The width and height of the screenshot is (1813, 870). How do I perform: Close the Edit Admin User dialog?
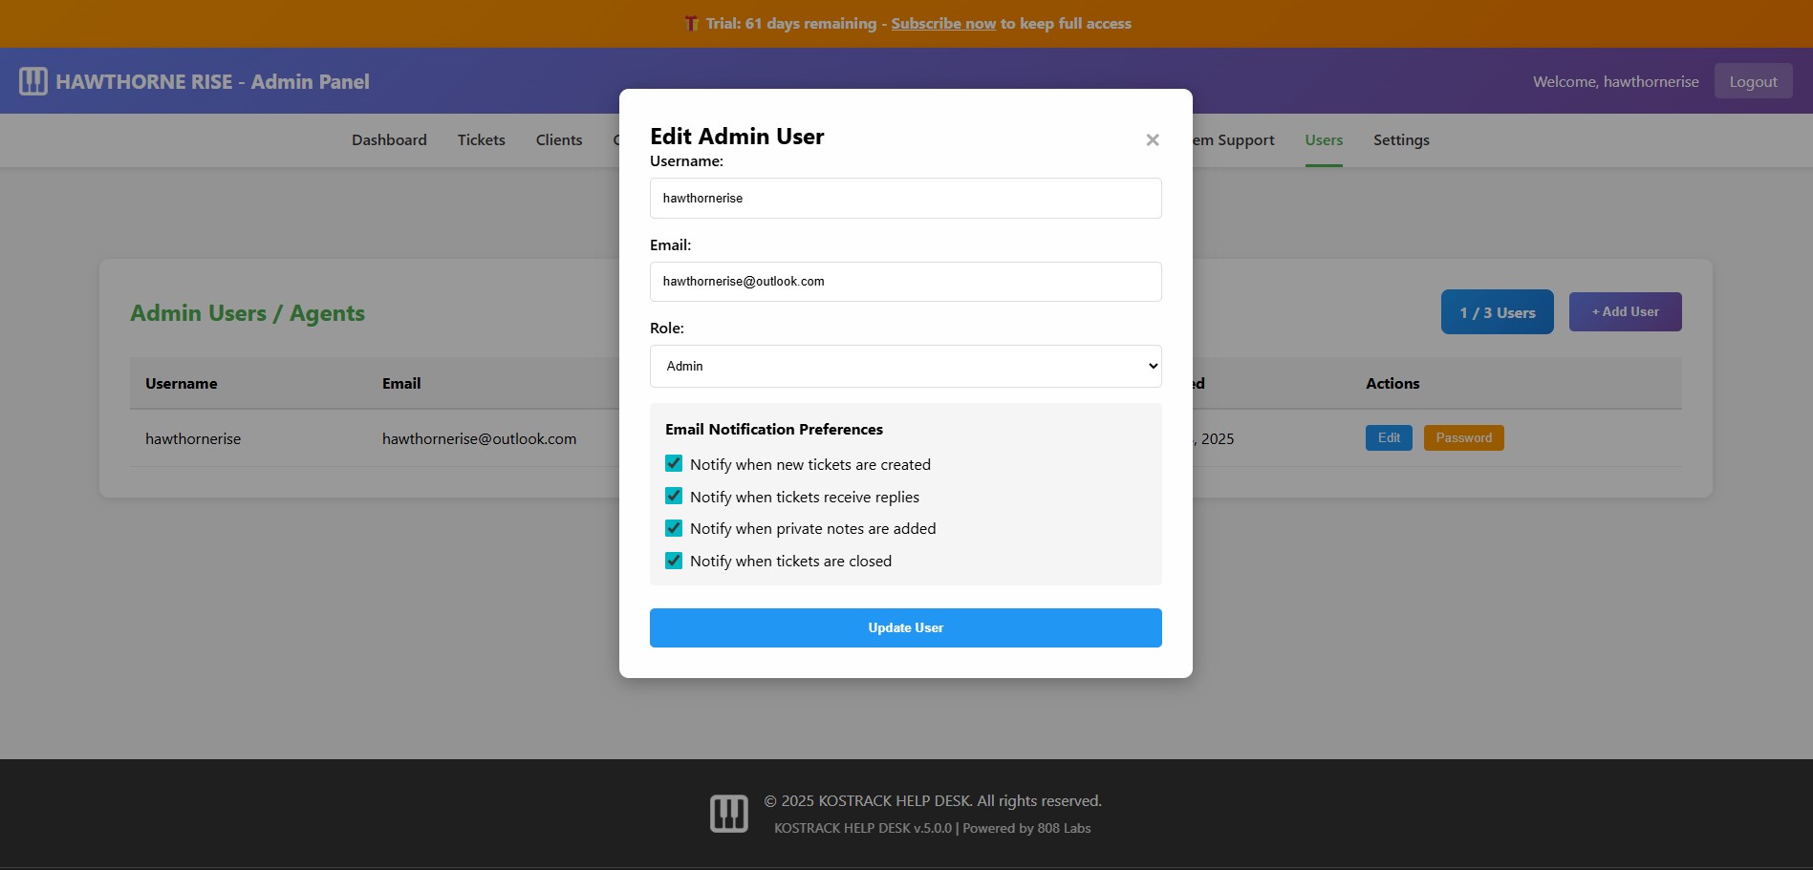[1152, 140]
